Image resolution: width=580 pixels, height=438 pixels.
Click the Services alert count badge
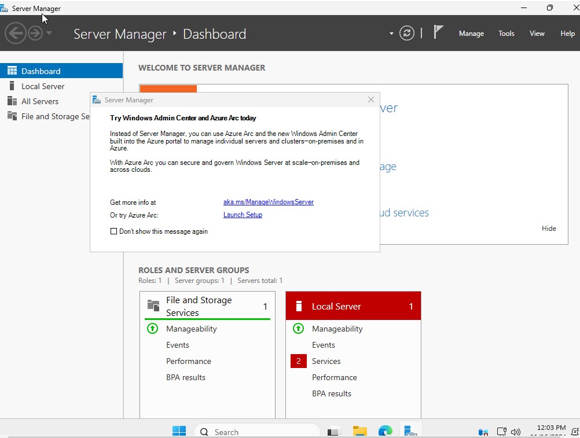pyautogui.click(x=298, y=361)
